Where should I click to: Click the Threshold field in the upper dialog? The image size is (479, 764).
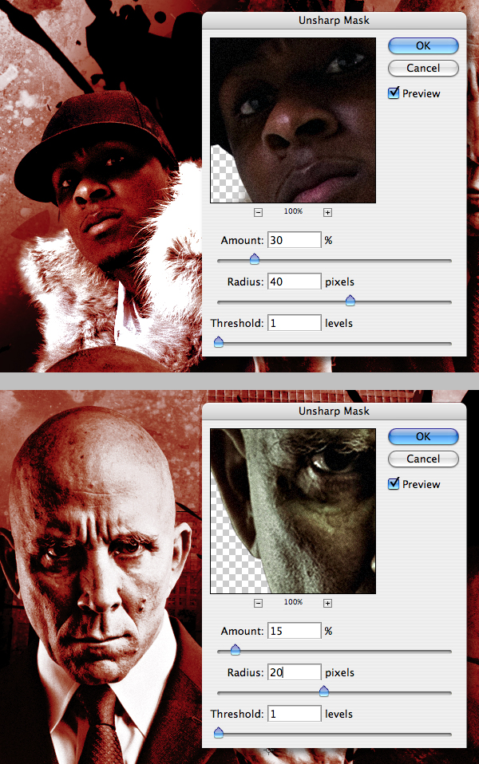click(x=294, y=323)
